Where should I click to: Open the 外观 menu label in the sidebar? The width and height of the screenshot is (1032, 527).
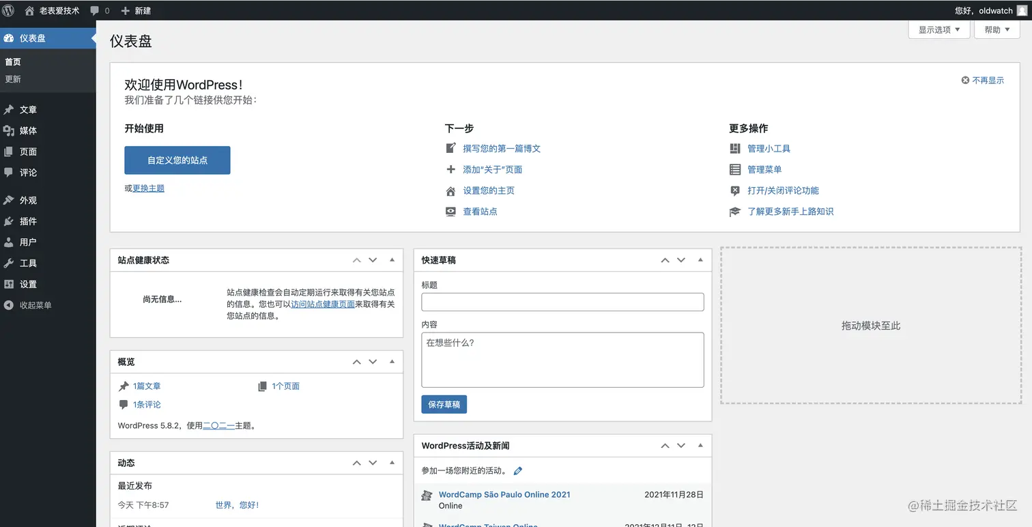point(28,200)
